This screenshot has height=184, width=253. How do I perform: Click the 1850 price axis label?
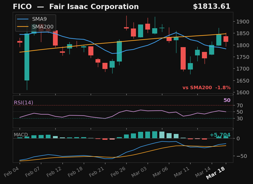pyautogui.click(x=243, y=34)
